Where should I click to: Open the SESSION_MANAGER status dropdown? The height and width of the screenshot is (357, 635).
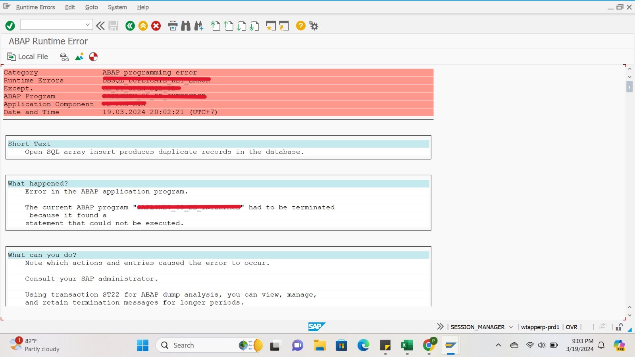click(510, 327)
